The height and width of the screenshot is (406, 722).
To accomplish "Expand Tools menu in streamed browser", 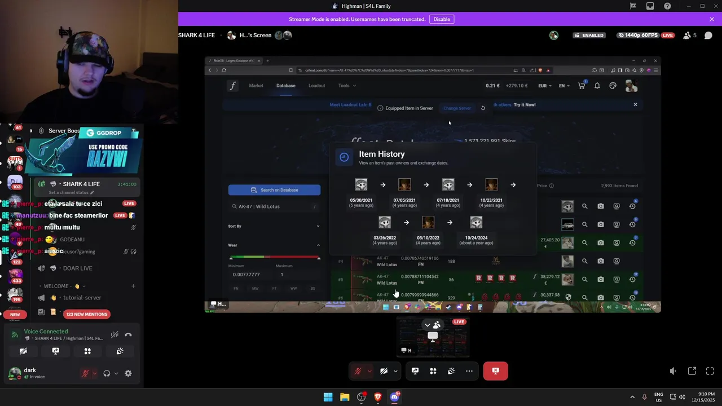I will [x=347, y=86].
